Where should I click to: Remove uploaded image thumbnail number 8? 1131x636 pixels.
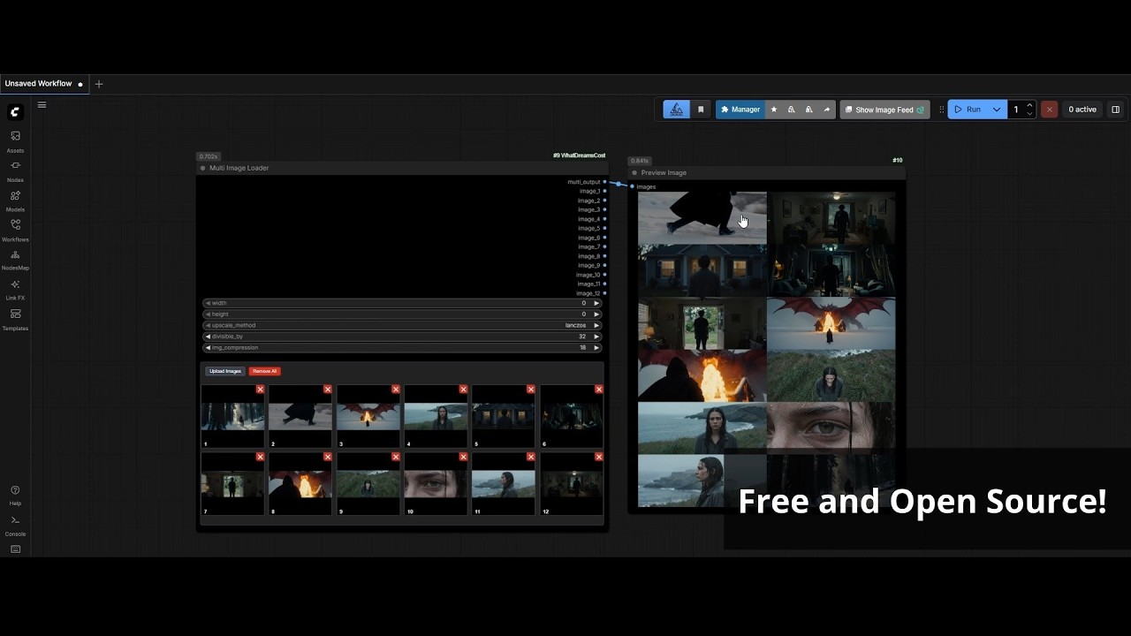pyautogui.click(x=328, y=457)
